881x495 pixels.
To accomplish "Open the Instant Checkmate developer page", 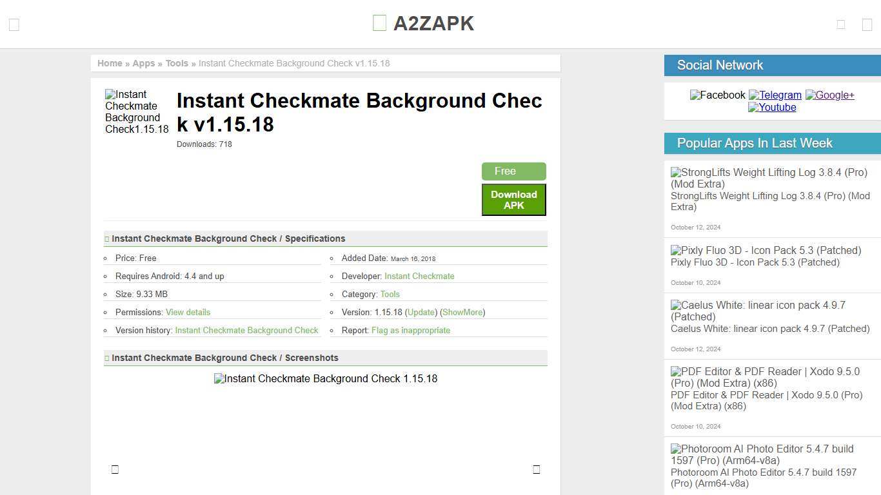I will click(x=419, y=276).
